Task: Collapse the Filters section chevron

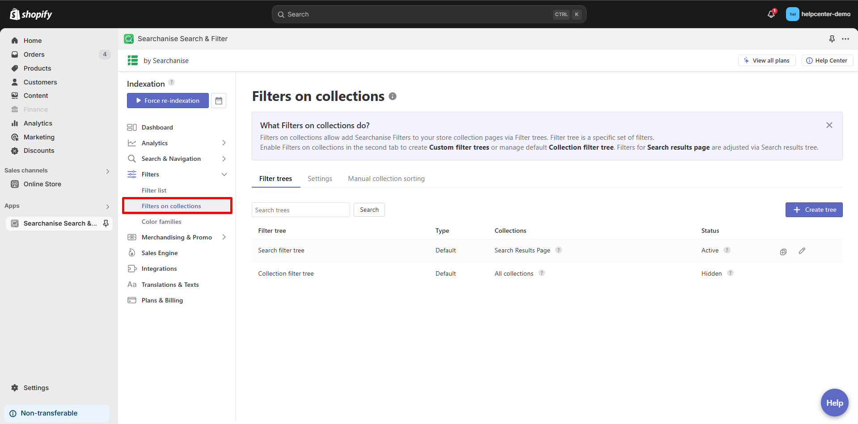Action: [224, 174]
